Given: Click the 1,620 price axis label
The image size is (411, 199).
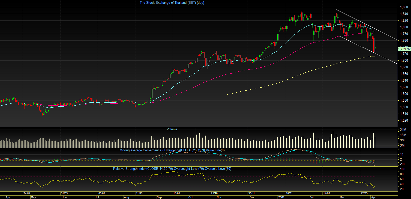Looking at the screenshot, I should 404,87.
